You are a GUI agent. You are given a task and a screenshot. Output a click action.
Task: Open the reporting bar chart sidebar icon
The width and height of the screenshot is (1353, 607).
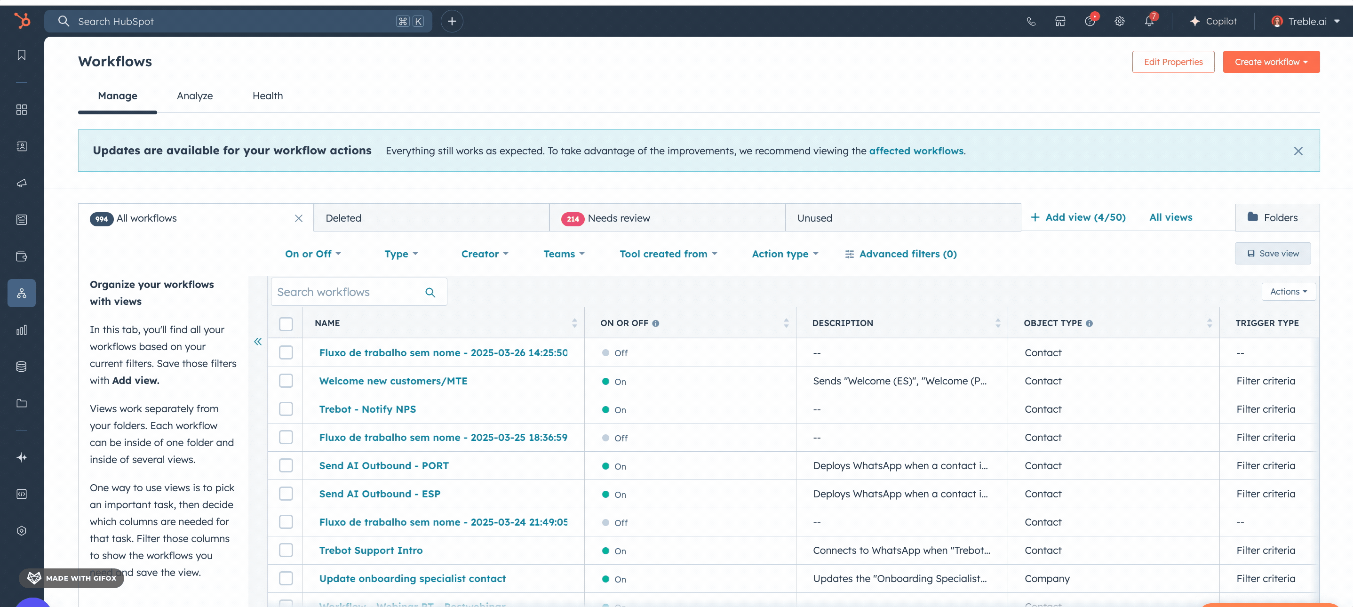click(22, 330)
